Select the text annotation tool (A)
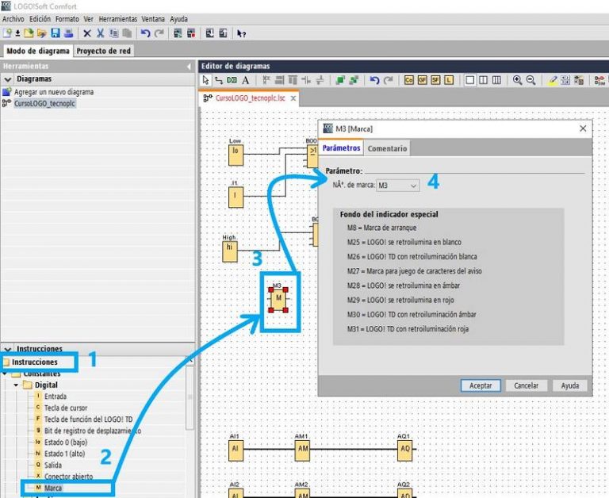The height and width of the screenshot is (498, 609). [246, 80]
